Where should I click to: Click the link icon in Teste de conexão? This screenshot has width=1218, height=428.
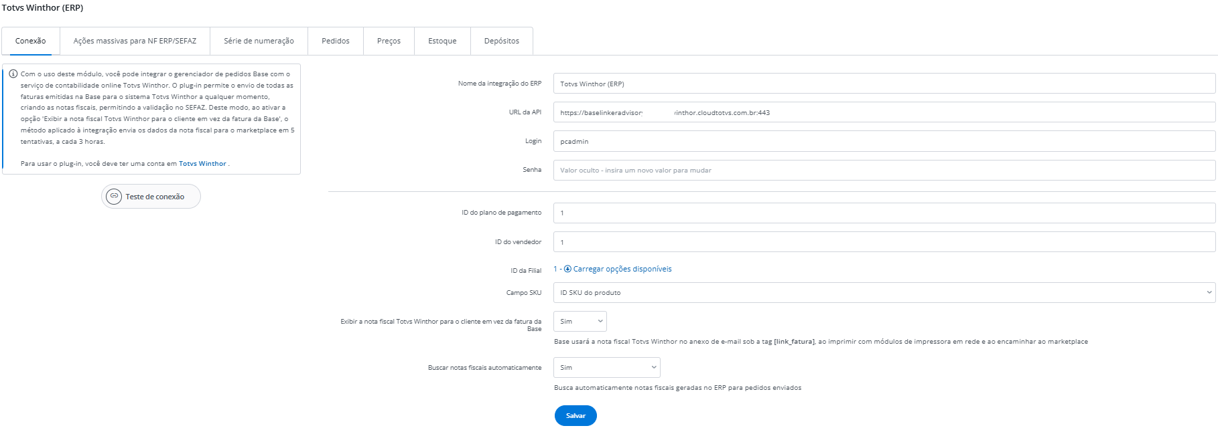(114, 197)
